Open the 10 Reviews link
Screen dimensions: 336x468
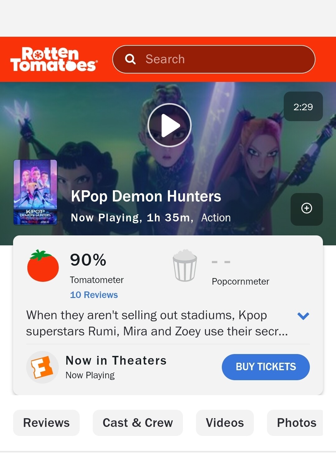94,295
